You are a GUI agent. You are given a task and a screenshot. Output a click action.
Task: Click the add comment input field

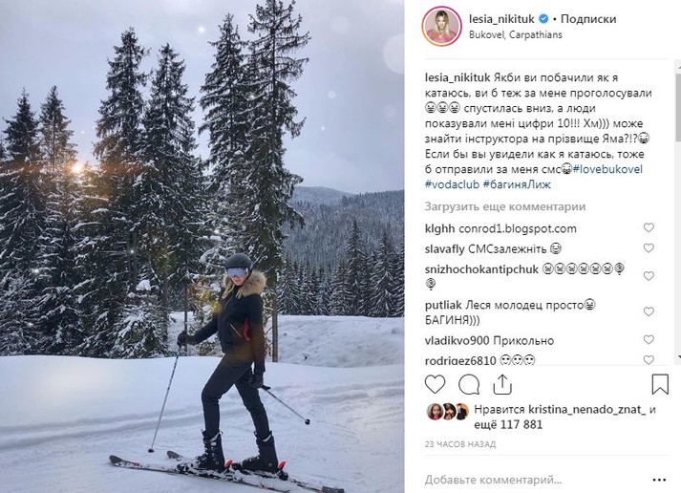(x=535, y=480)
